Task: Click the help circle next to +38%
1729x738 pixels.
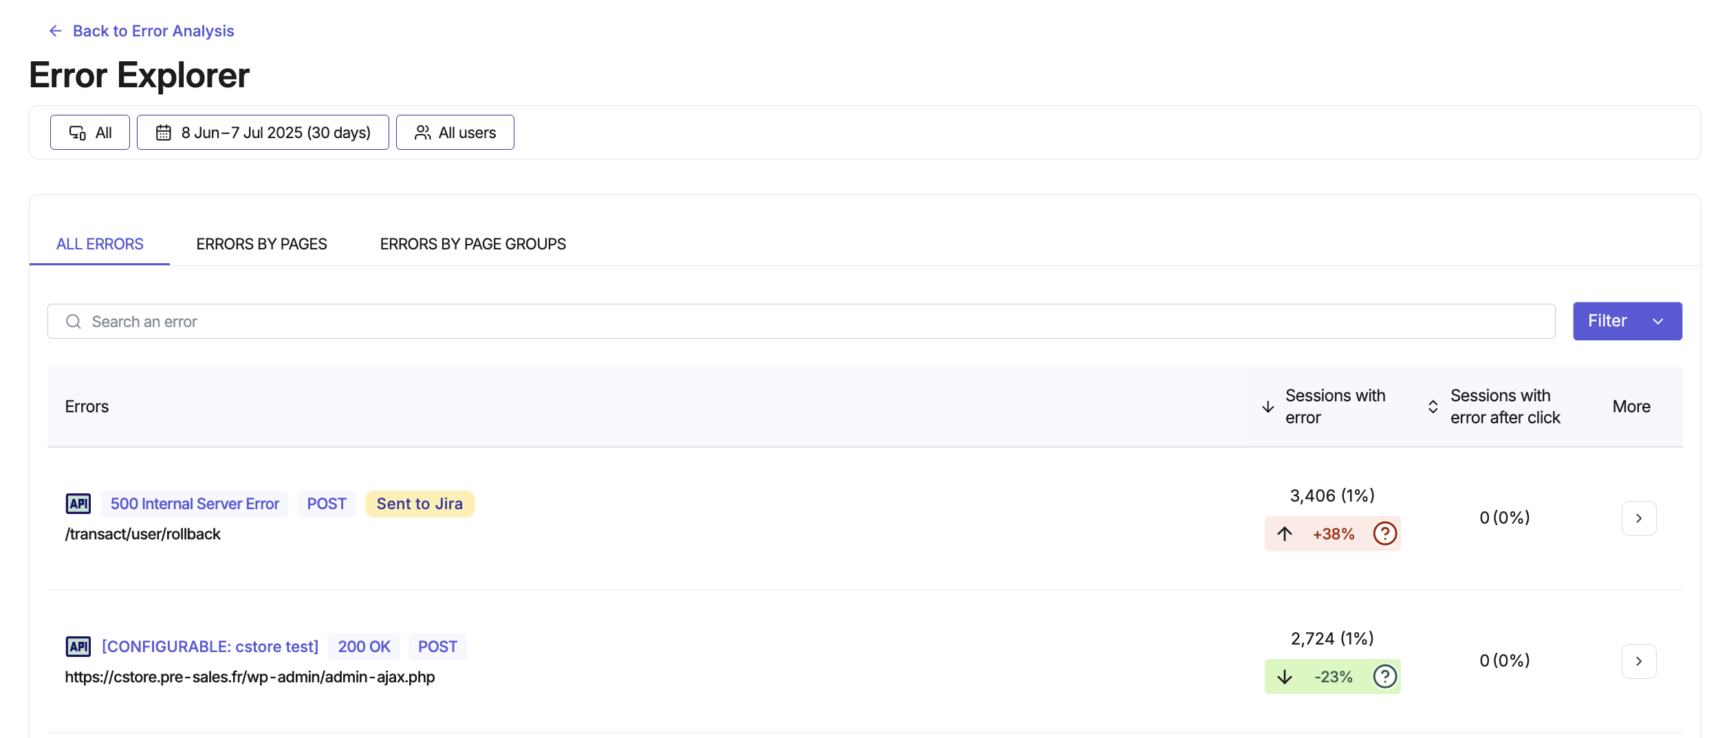Action: [1384, 533]
